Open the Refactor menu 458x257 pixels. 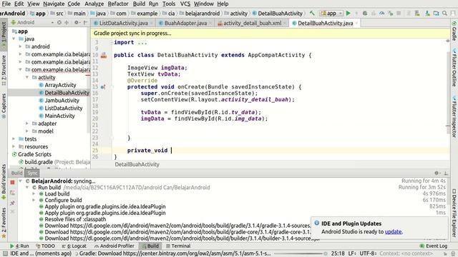[118, 4]
